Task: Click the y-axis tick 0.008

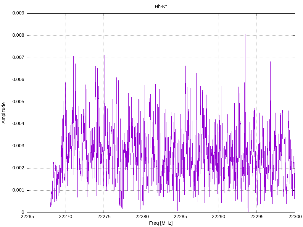Action: tap(18, 35)
